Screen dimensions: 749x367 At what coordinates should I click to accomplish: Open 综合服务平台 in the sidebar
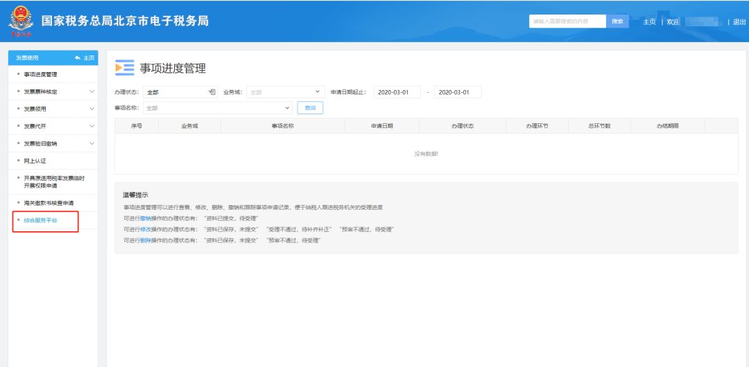coord(41,220)
